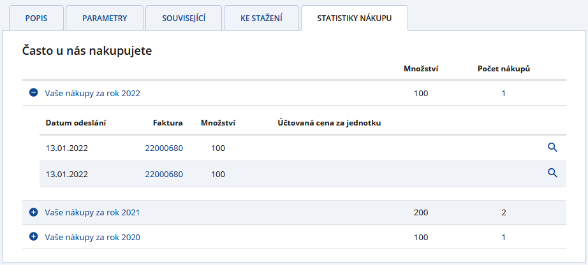Open invoice 22000680 in the second row
The height and width of the screenshot is (265, 588).
tap(164, 173)
